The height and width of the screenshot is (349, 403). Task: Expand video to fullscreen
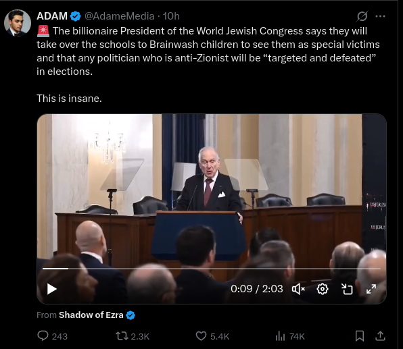point(371,289)
